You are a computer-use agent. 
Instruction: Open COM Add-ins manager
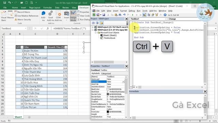point(58,16)
